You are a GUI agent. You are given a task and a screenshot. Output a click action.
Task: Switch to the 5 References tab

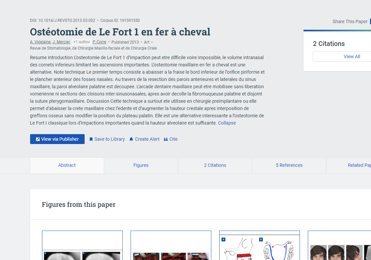(289, 165)
